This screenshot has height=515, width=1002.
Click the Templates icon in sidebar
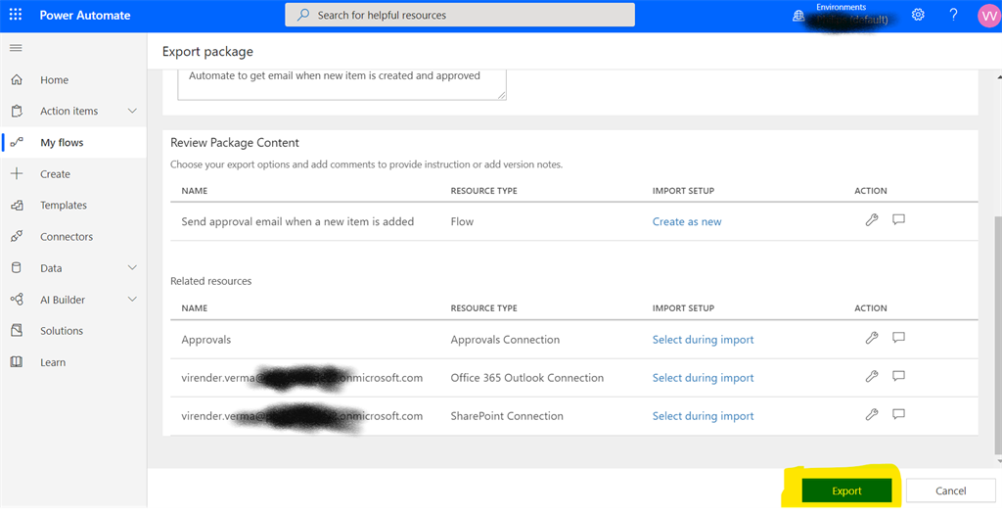click(x=17, y=206)
